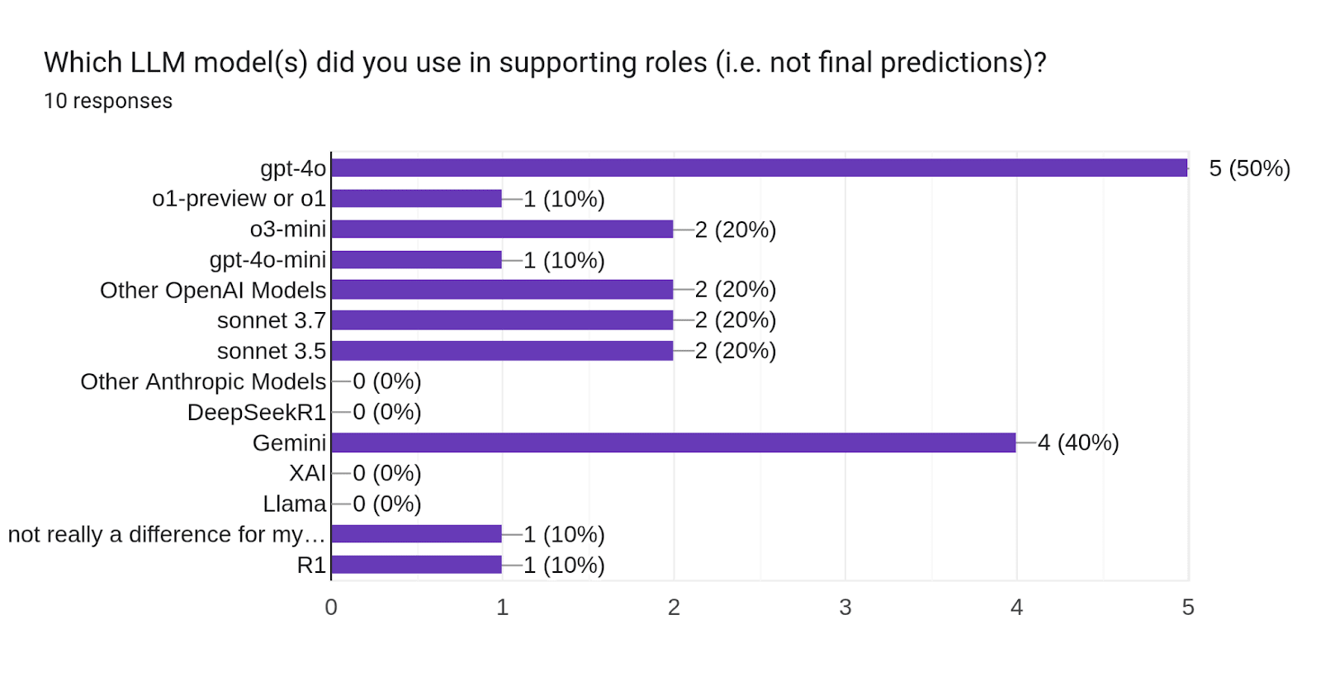Click the DeepSeekR1 axis label
The image size is (1321, 700).
tap(257, 413)
